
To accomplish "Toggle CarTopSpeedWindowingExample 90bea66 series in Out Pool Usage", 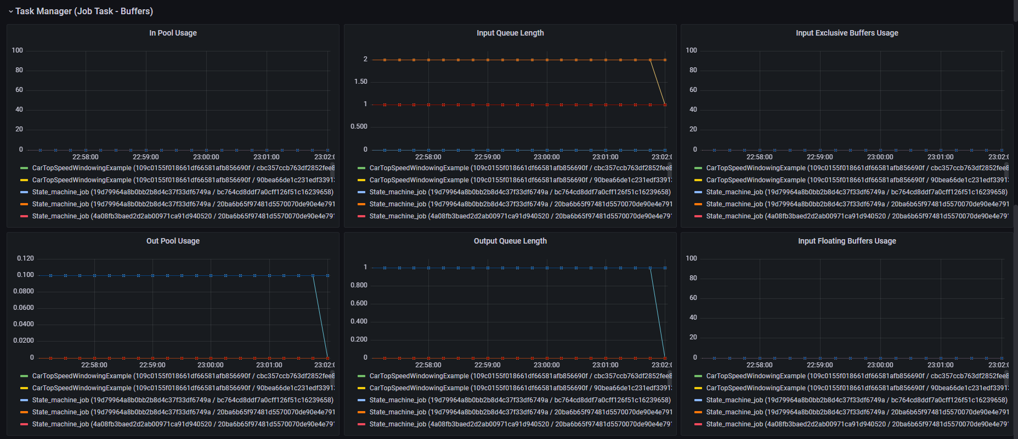I will coord(183,388).
